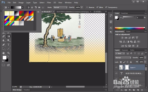
Task: Open the Mini Bridge panel tab
Action: [x=17, y=90]
